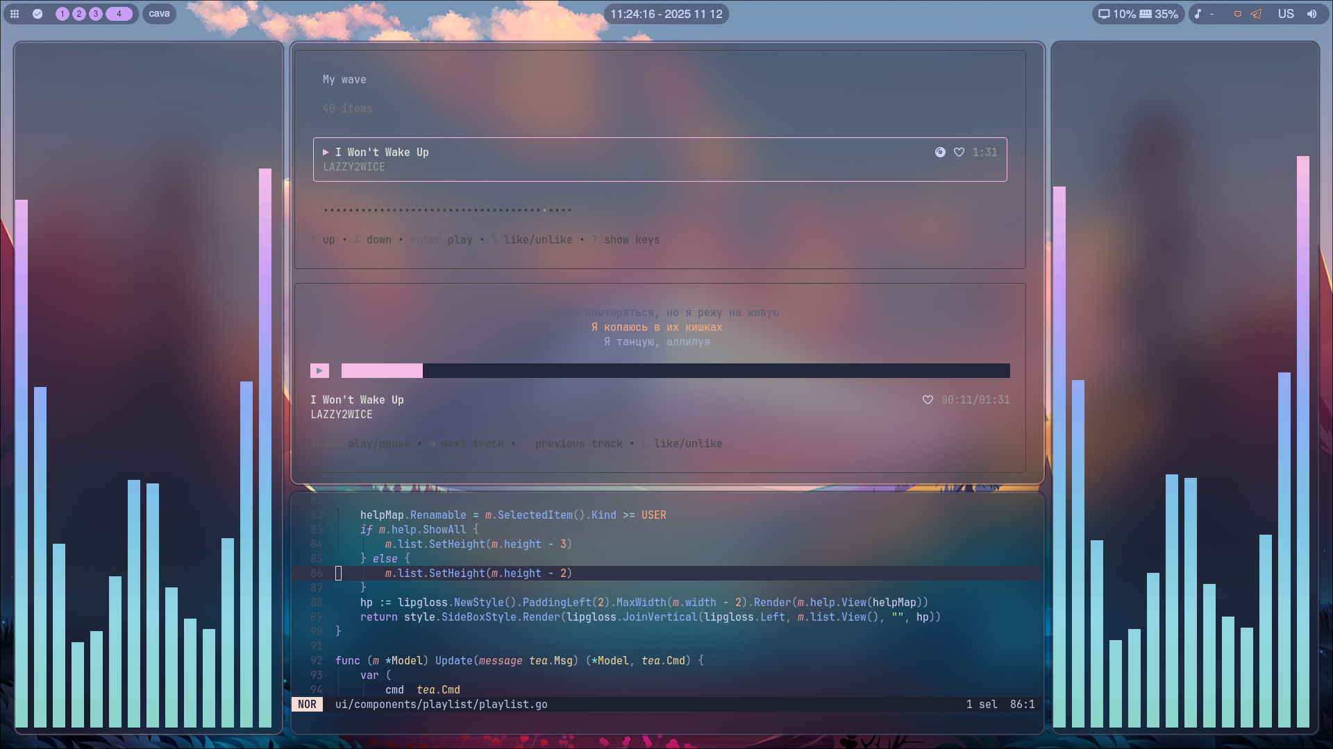
Task: Click the speaker volume icon
Action: tap(1311, 14)
